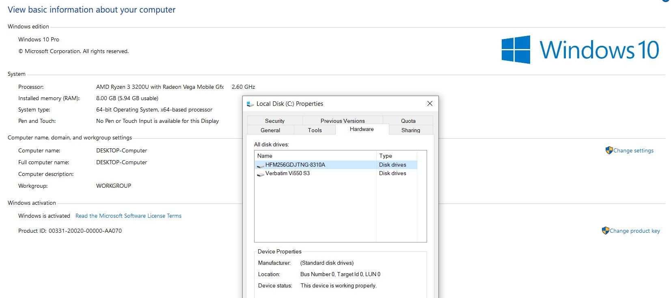Image resolution: width=671 pixels, height=298 pixels.
Task: Close the Local Disk (C:) Properties dialog
Action: coord(430,103)
